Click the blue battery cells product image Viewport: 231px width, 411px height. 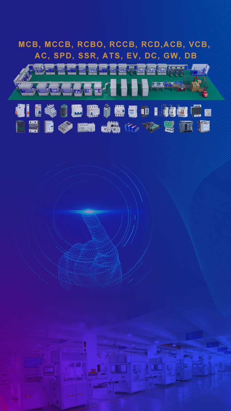(x=131, y=127)
